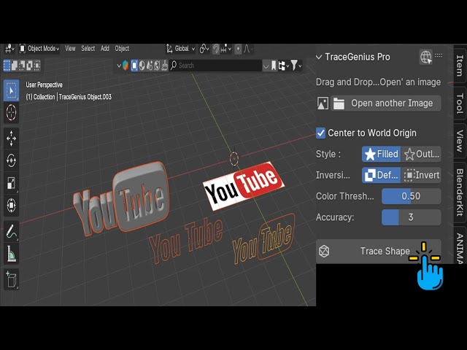This screenshot has height=350, width=467.
Task: Set Inversion to Invert
Action: coord(421,175)
